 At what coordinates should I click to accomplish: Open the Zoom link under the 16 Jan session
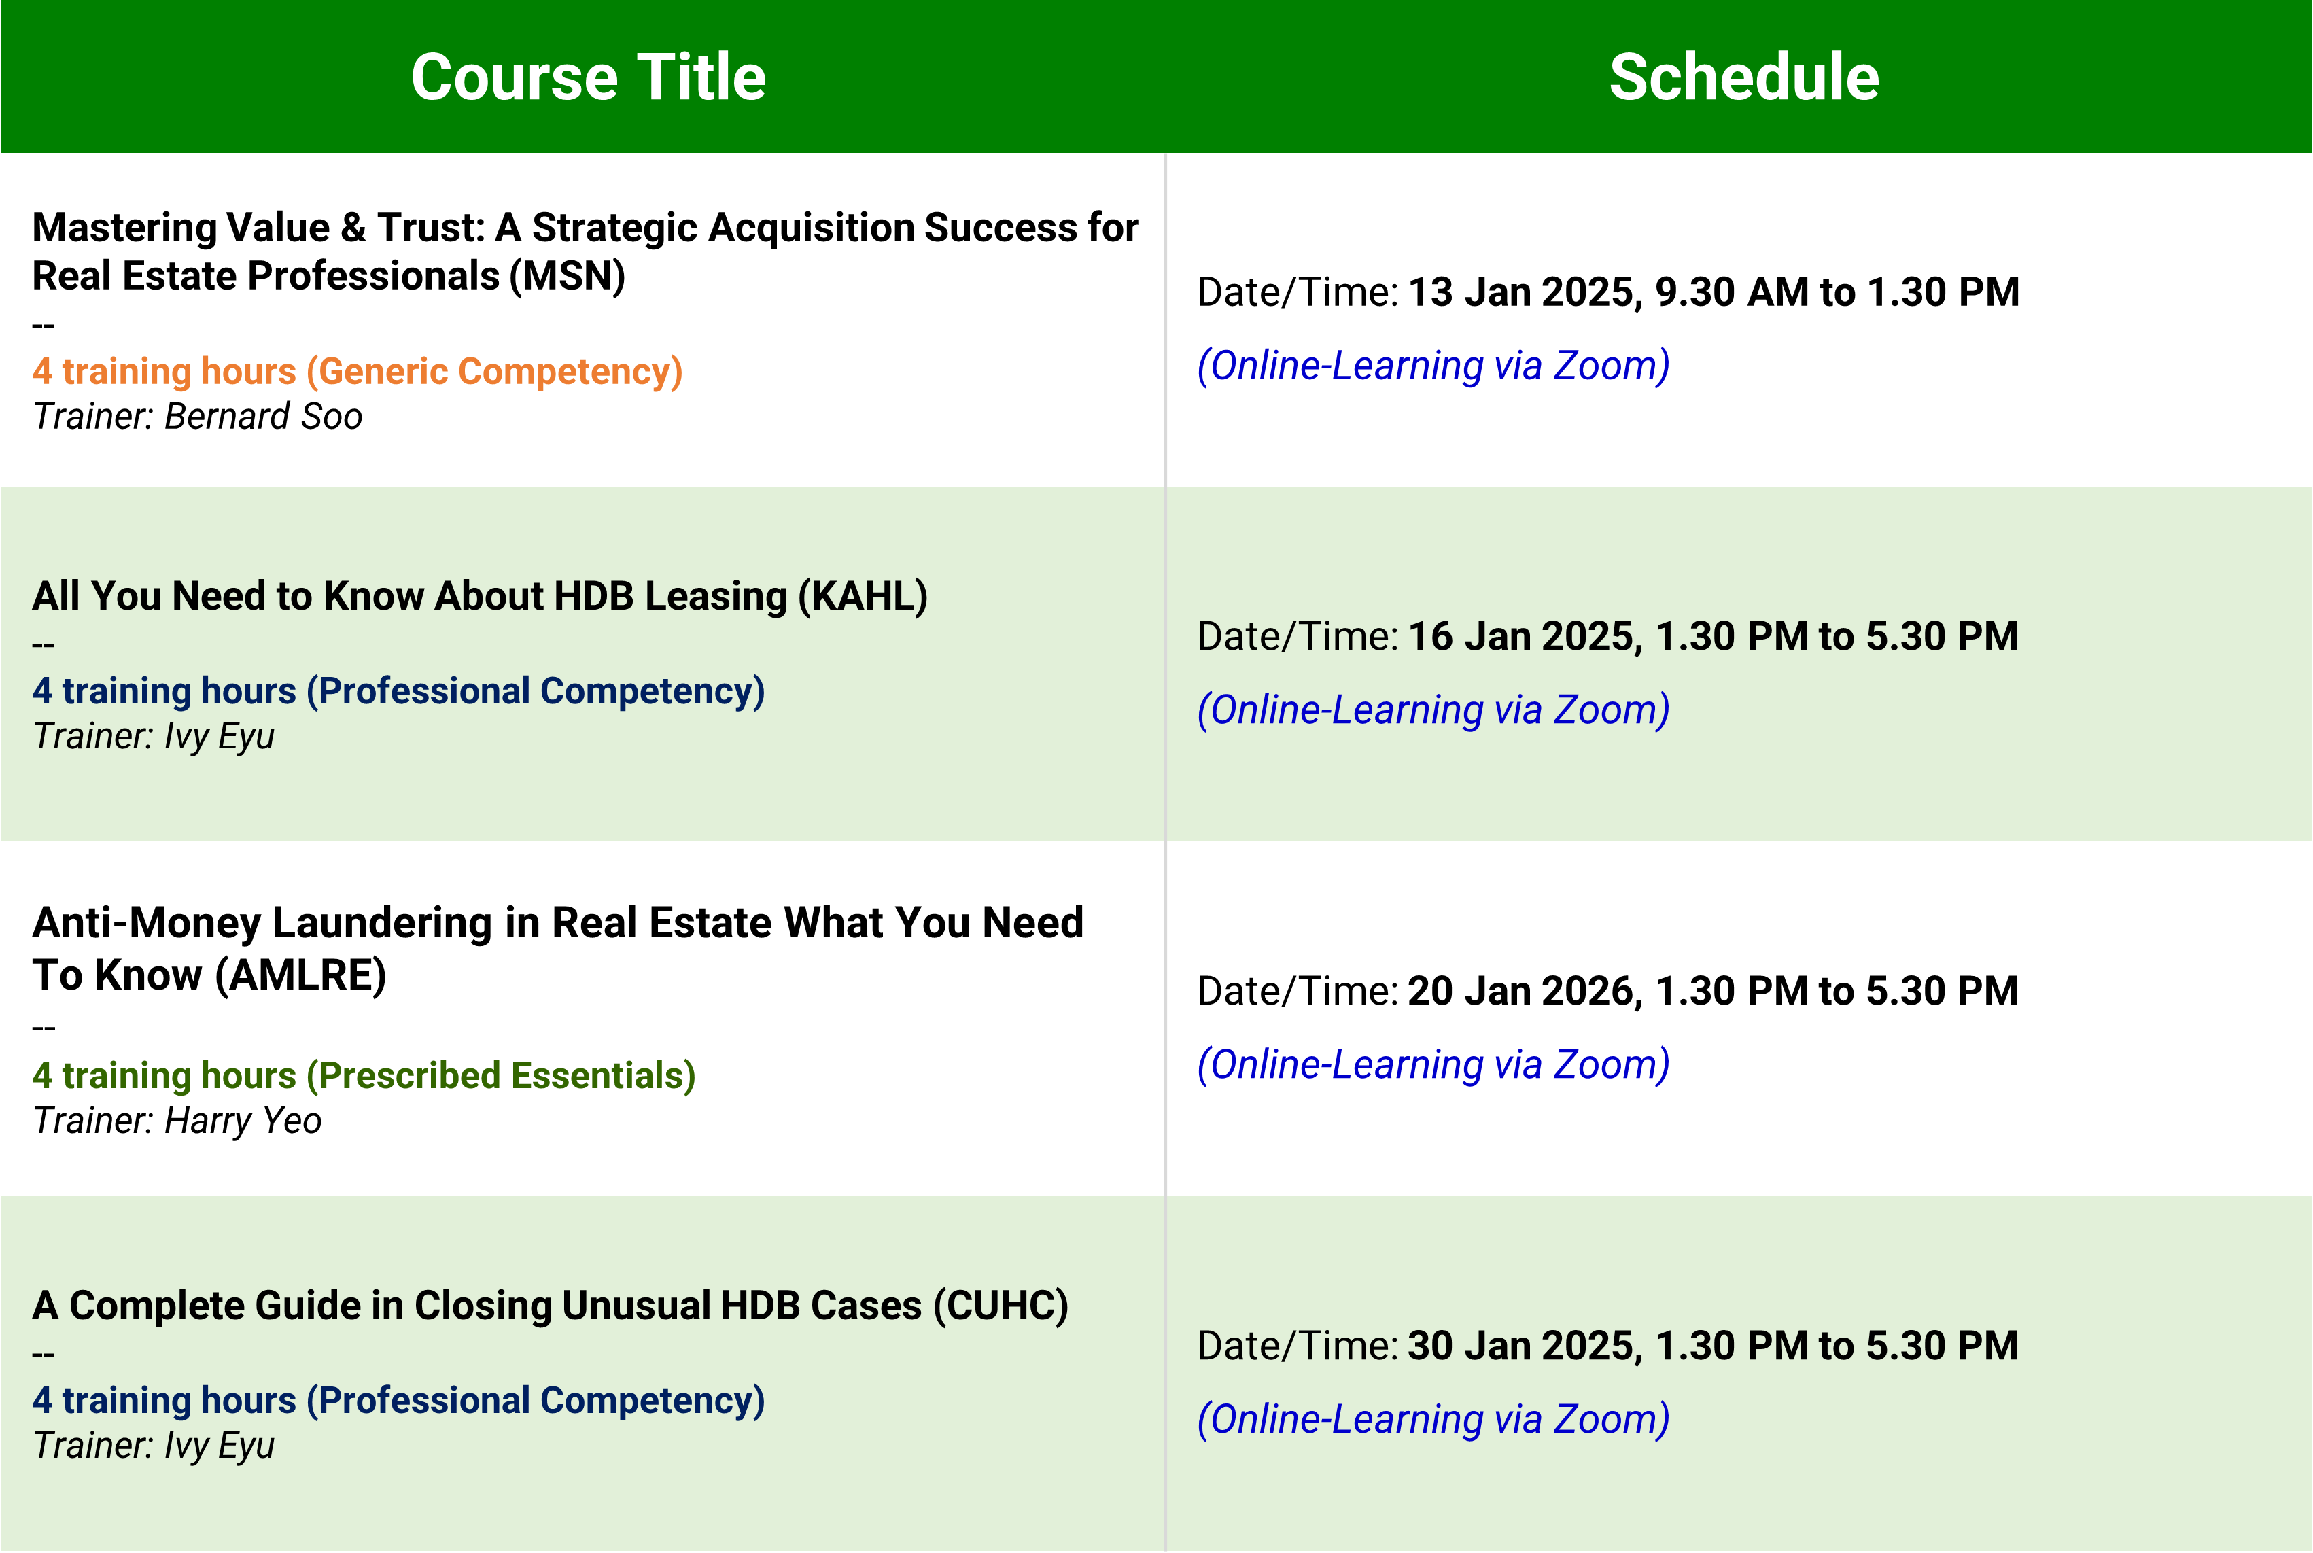pyautogui.click(x=1433, y=710)
